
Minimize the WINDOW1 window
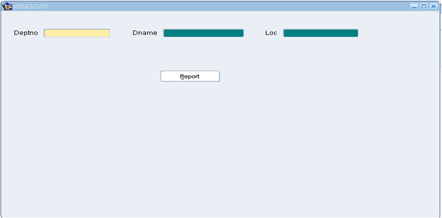(414, 6)
